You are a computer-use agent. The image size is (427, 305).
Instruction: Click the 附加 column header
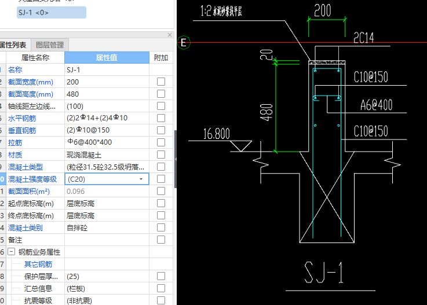[x=161, y=58]
